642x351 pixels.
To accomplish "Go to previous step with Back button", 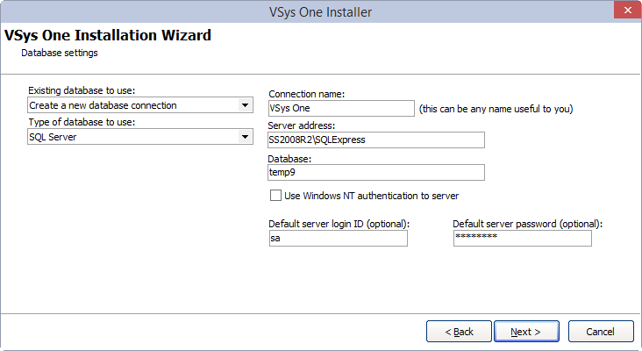I will 459,332.
